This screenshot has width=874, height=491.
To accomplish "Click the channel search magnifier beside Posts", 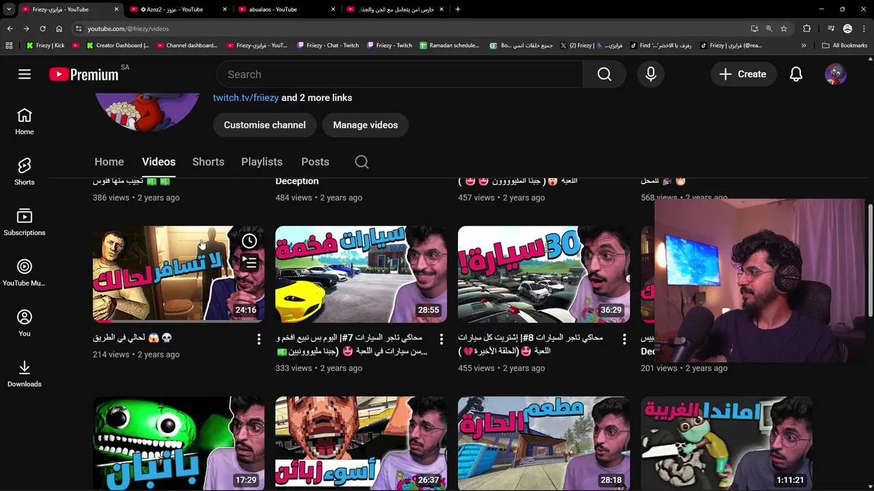I will pyautogui.click(x=362, y=162).
